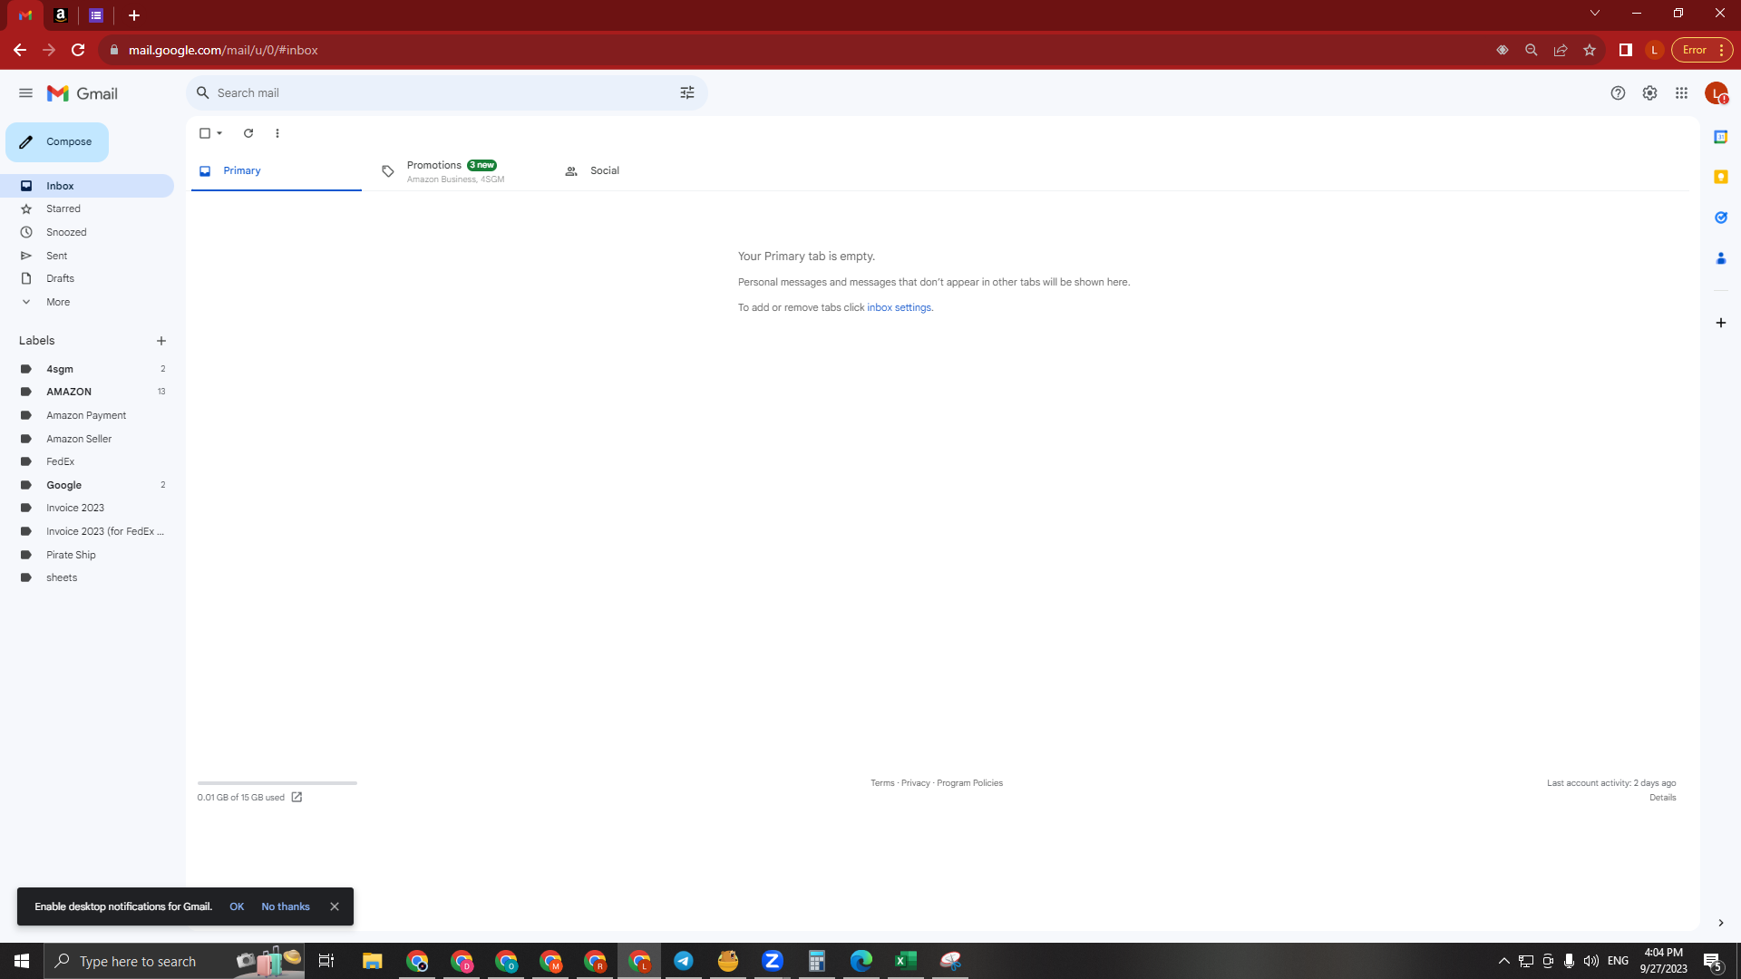
Task: Open Google Calendar side panel icon
Action: 1720,137
